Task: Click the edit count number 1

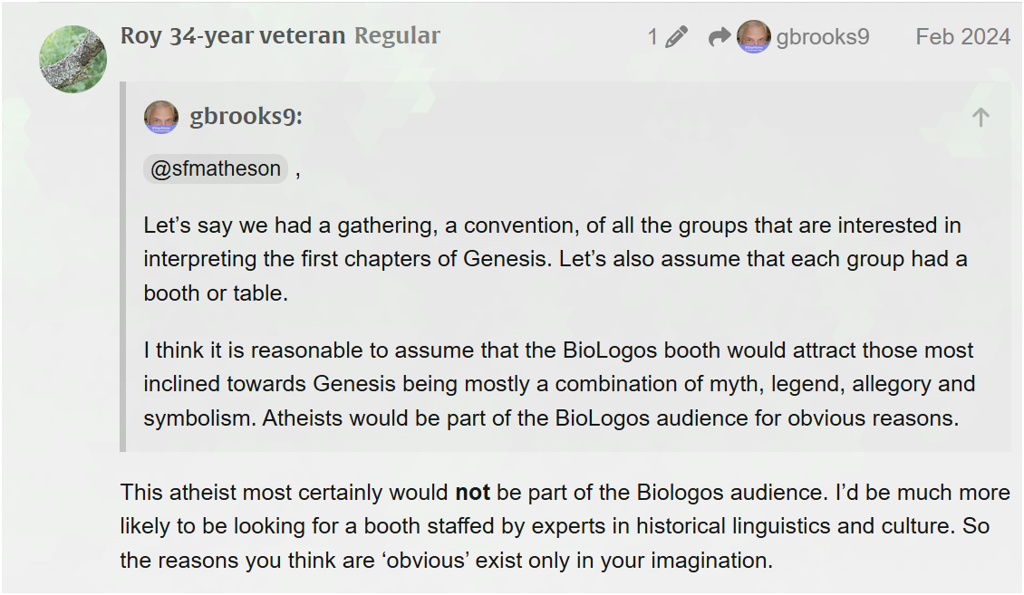Action: coord(652,37)
